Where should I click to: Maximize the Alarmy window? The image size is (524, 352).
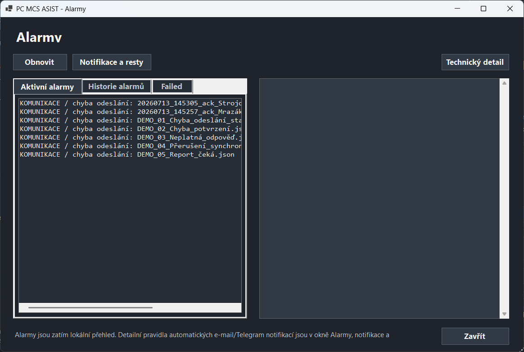point(483,9)
